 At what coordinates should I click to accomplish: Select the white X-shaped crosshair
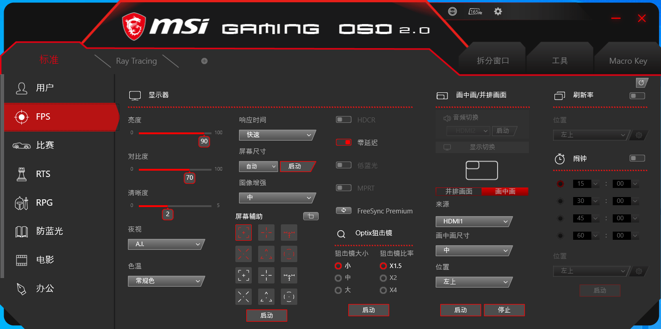[244, 297]
